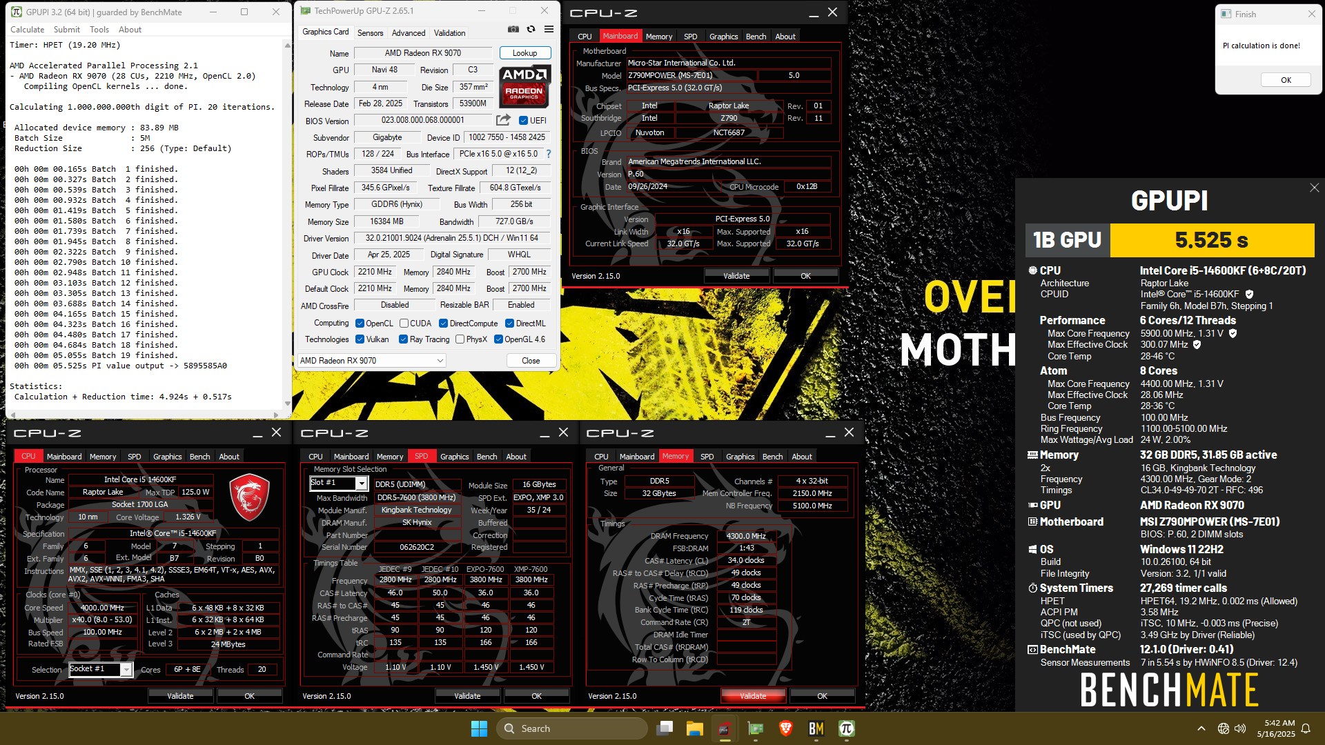Click the verified badge next to Max Core Frequency
The image size is (1325, 745).
(1233, 333)
